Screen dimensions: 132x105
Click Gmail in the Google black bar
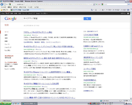pos(38,13)
